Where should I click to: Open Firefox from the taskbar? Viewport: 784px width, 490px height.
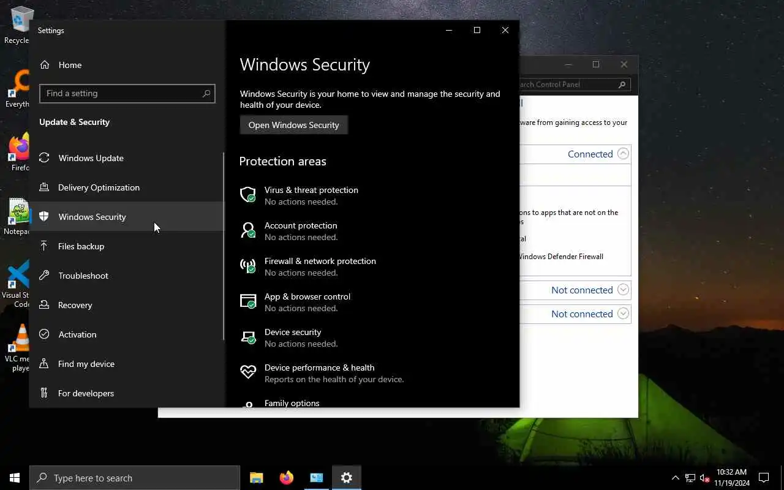tap(286, 478)
